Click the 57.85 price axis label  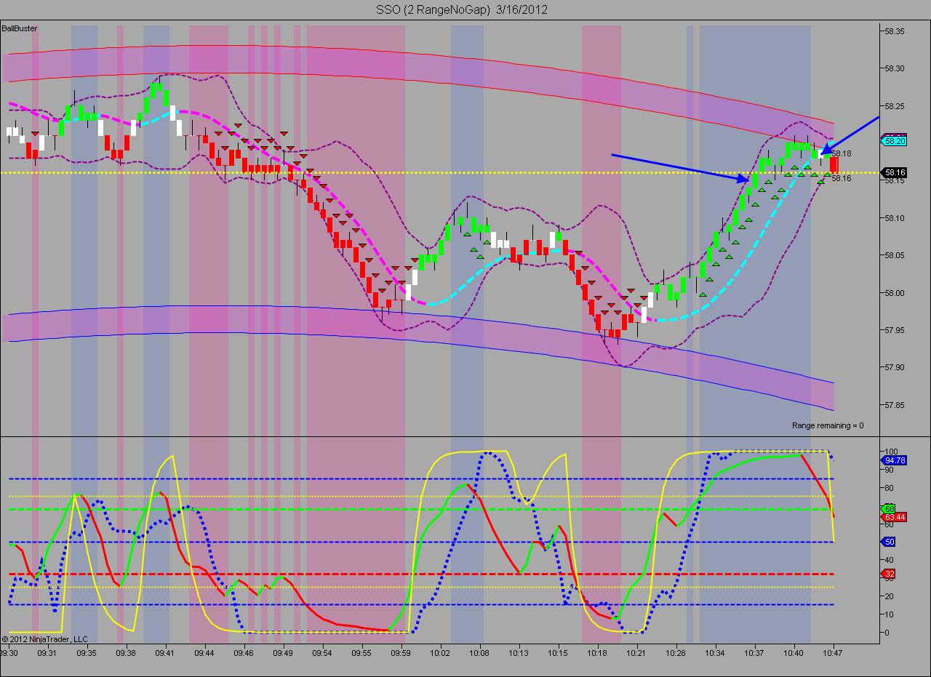click(x=895, y=405)
